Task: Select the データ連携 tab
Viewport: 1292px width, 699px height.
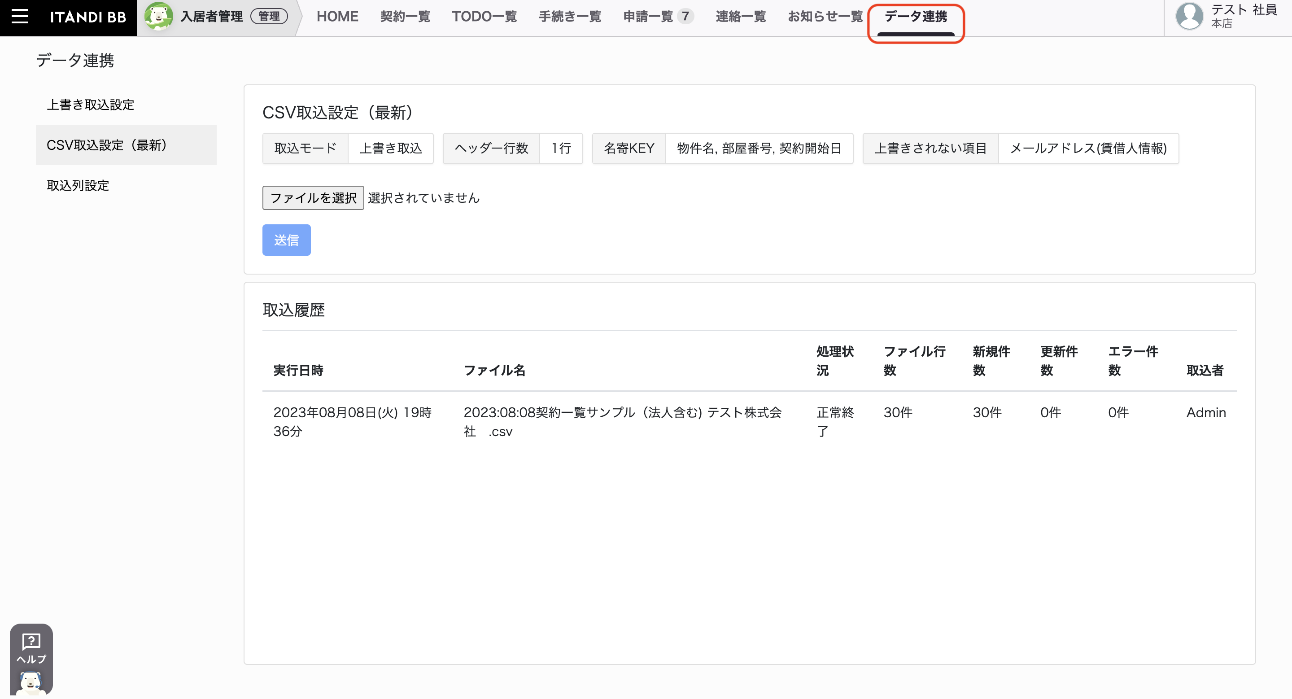Action: coord(916,17)
